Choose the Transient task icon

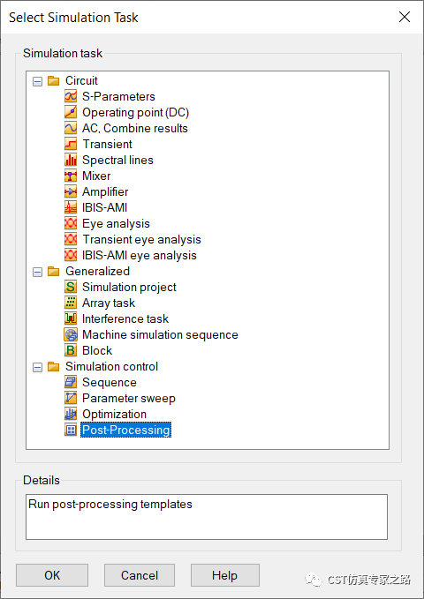(71, 144)
